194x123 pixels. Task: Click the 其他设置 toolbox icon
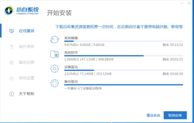[x=12, y=78]
